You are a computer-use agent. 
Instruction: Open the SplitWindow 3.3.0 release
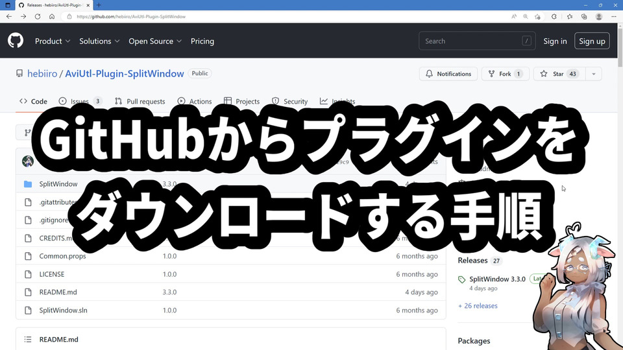pos(498,279)
